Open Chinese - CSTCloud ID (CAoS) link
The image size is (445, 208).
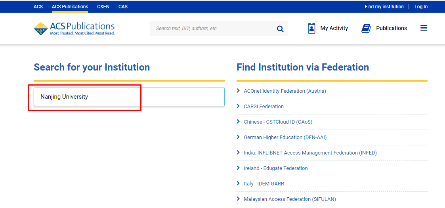point(278,122)
